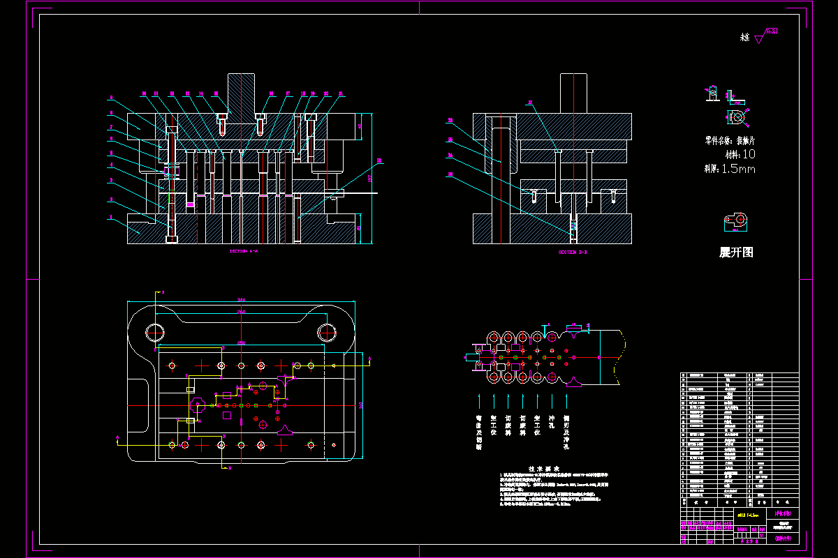The height and width of the screenshot is (558, 838).
Task: Select the unfolded part outline above 展开图
Action: tap(736, 221)
